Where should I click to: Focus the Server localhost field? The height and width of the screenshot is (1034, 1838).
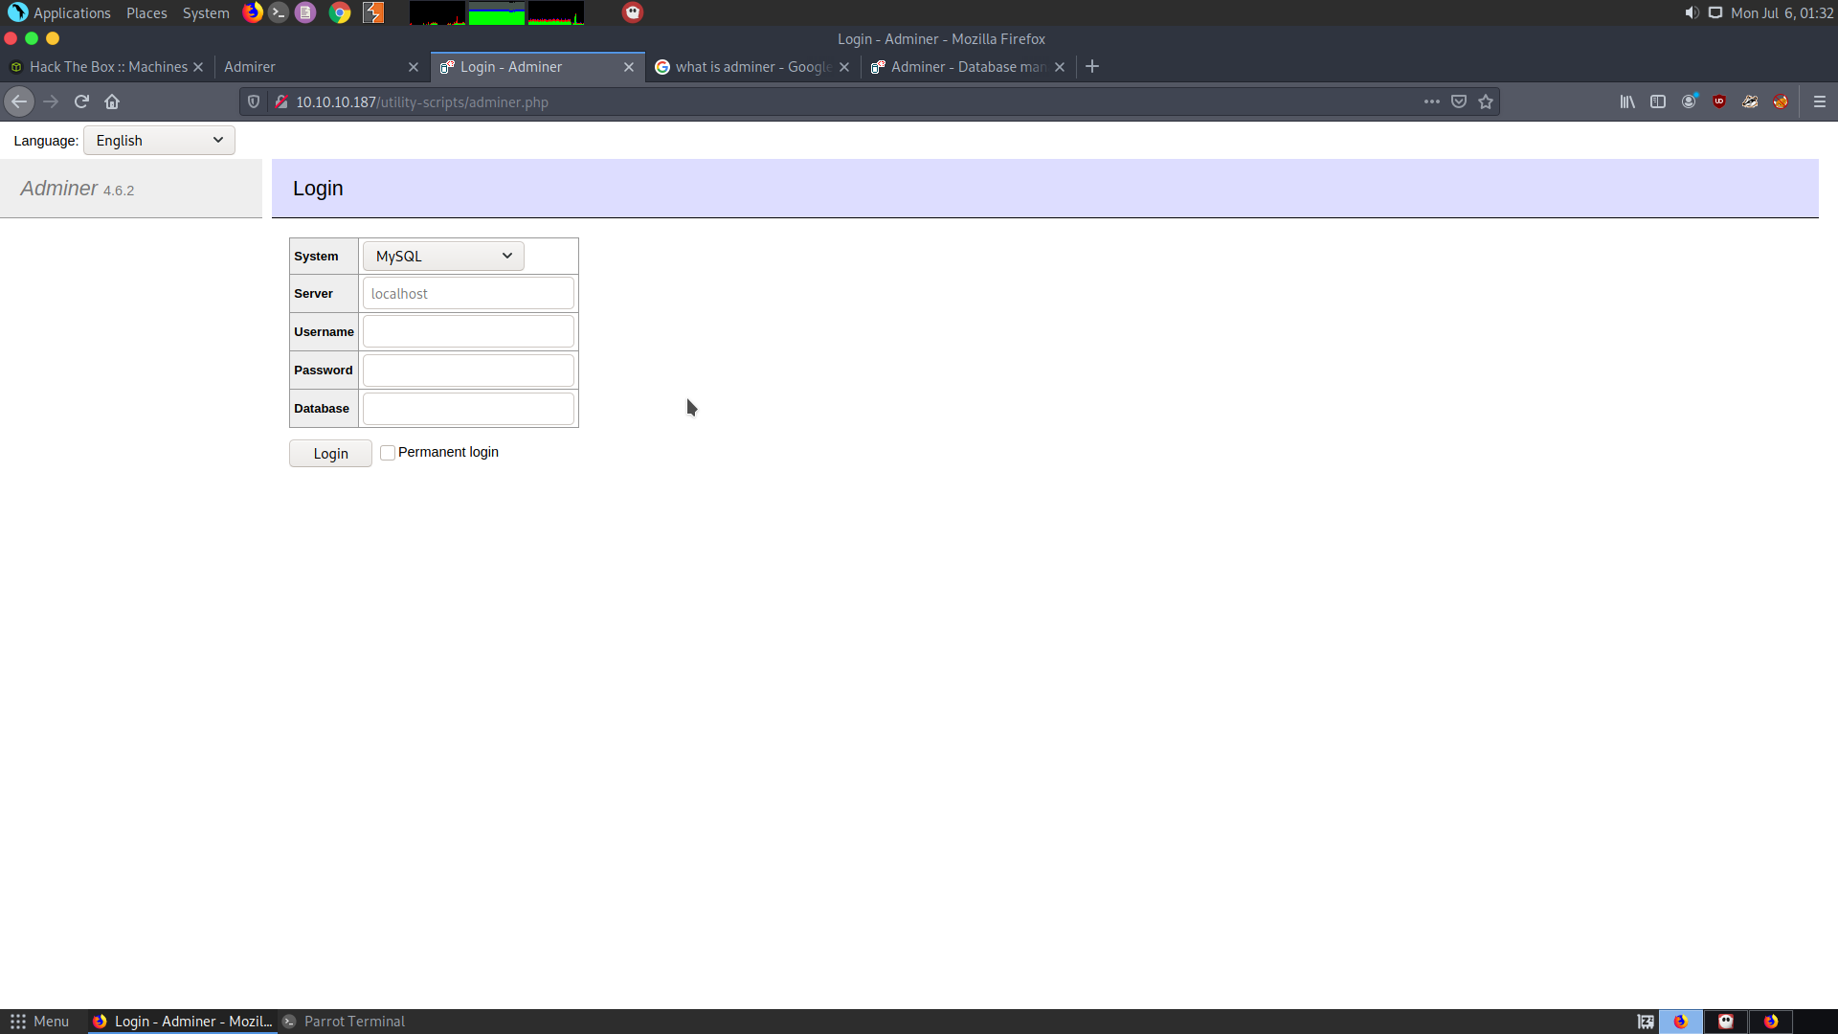click(x=468, y=294)
